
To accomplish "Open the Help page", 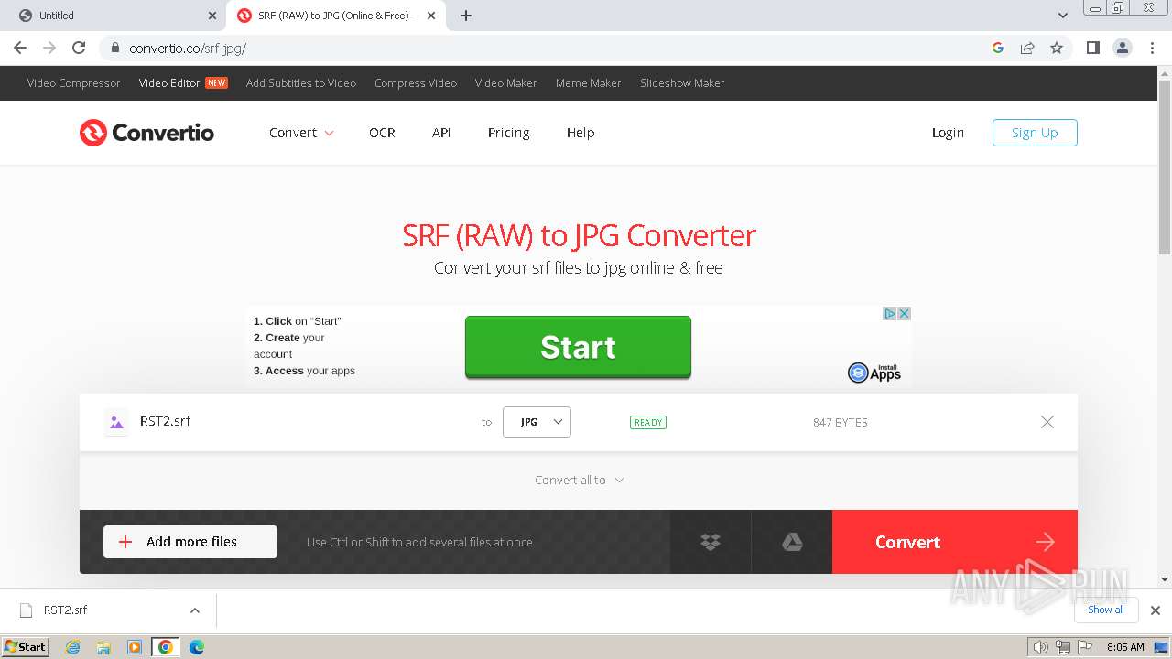I will 581,133.
